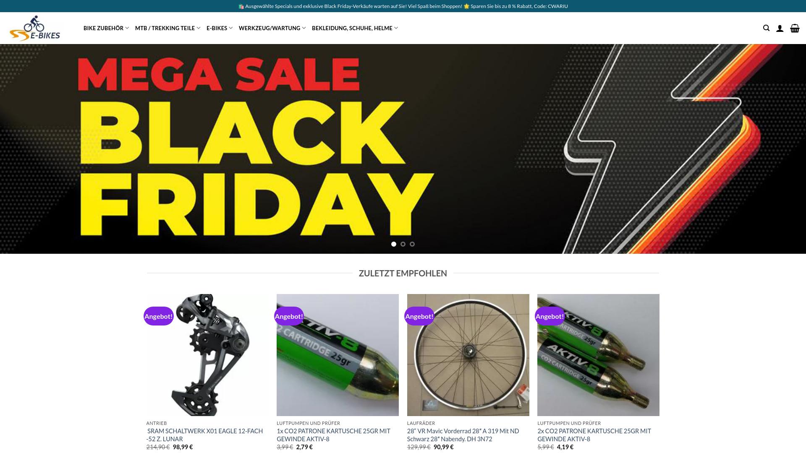Image resolution: width=806 pixels, height=453 pixels.
Task: Open SRAM Schaltwerk X01 Eagle product link
Action: [x=205, y=435]
